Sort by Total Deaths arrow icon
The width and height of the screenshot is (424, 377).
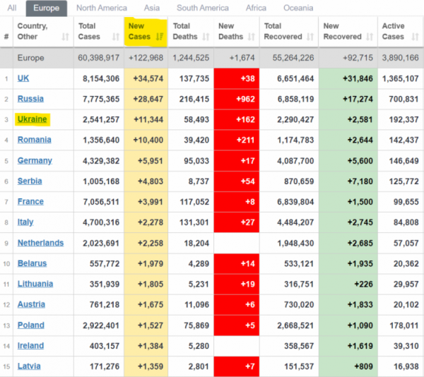point(206,37)
